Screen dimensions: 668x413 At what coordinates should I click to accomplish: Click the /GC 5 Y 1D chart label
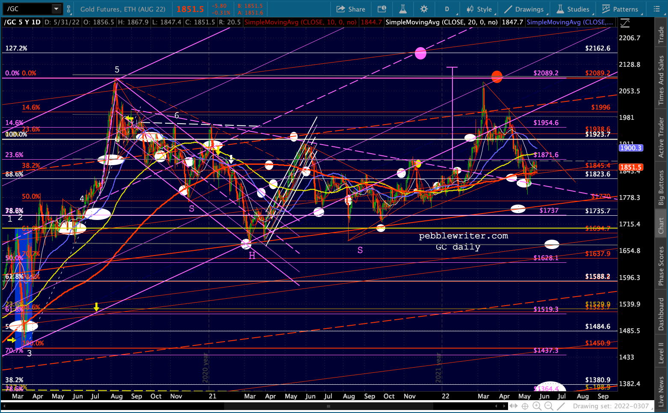(22, 22)
